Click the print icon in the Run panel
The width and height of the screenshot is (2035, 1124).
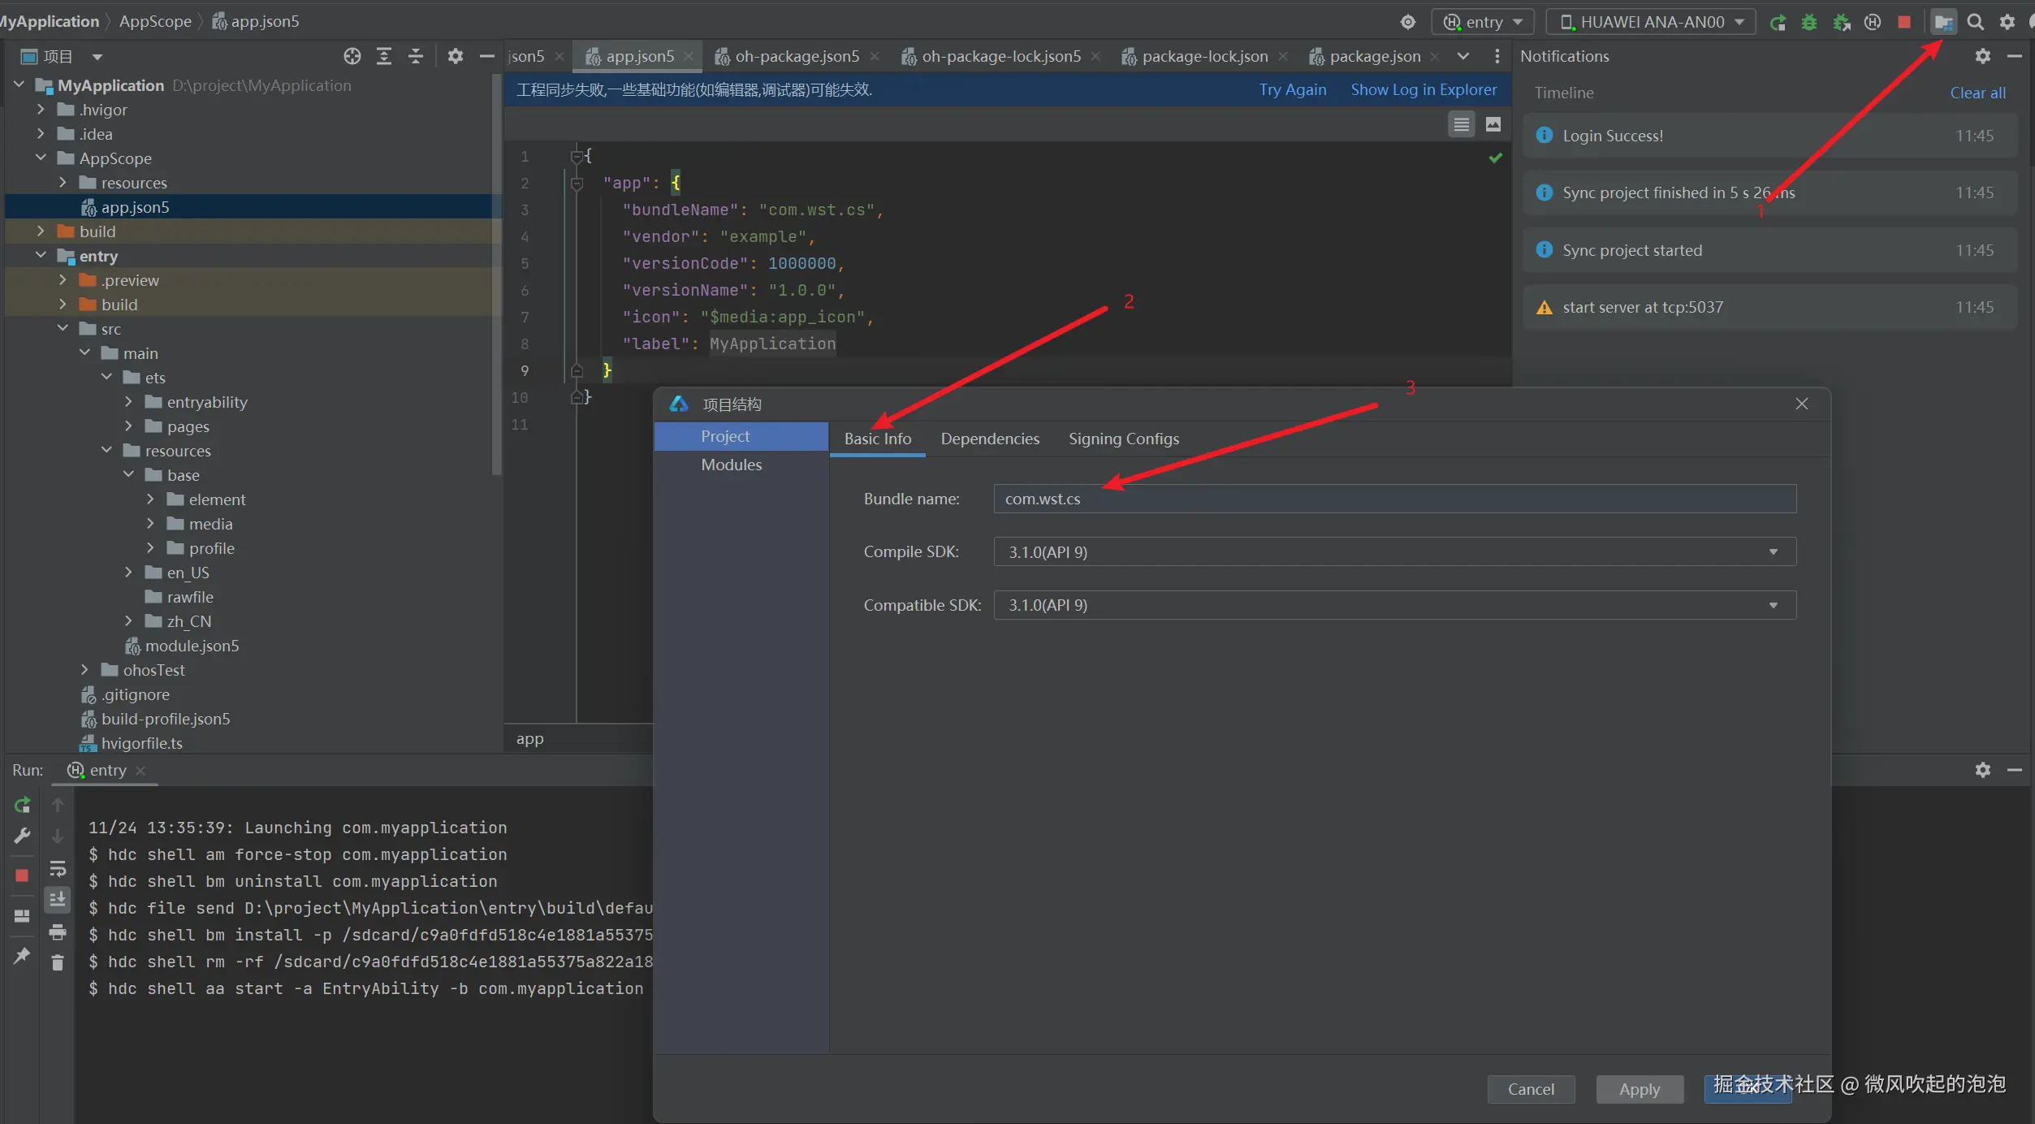[x=57, y=932]
